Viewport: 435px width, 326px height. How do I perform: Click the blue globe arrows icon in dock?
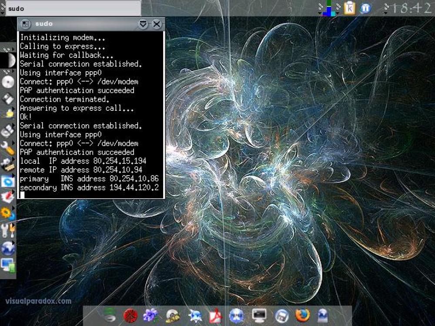point(237,316)
